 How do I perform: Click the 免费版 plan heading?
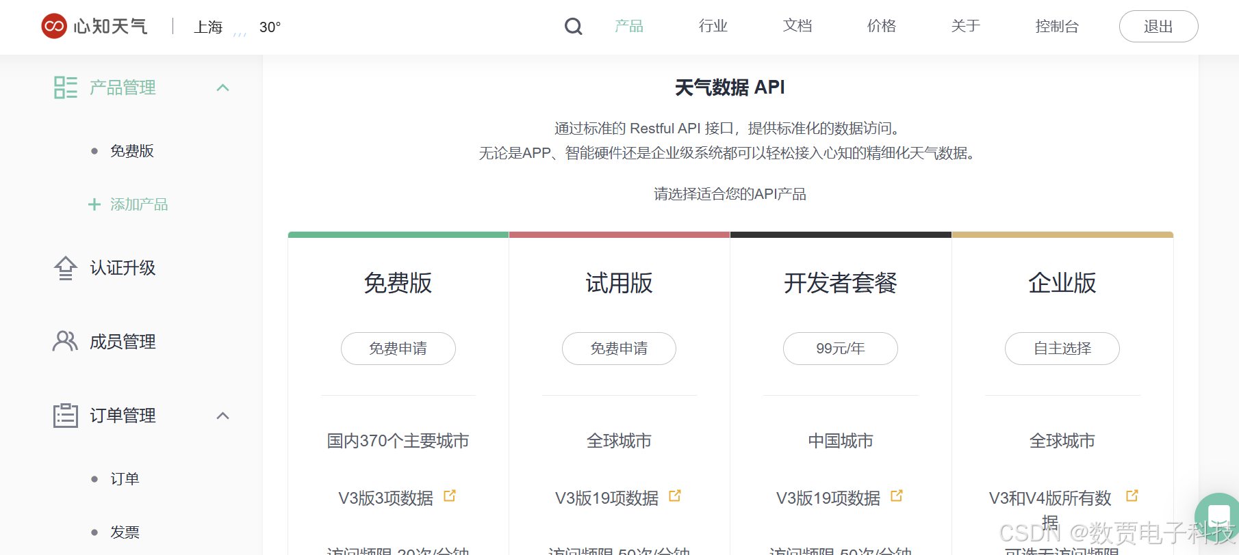coord(398,283)
